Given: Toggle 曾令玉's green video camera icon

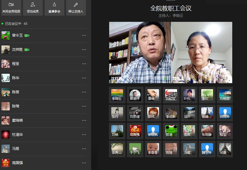Looking at the screenshot, I should click(27, 35).
